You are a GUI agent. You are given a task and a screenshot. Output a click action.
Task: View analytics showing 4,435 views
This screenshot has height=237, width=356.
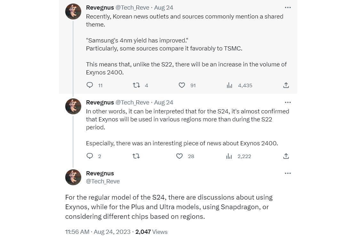pyautogui.click(x=229, y=85)
